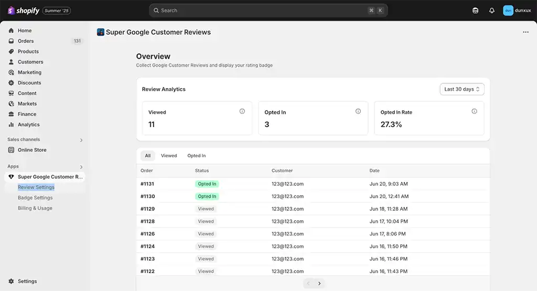Viewport: 537px width, 291px height.
Task: Click the Shopify logo
Action: point(23,10)
